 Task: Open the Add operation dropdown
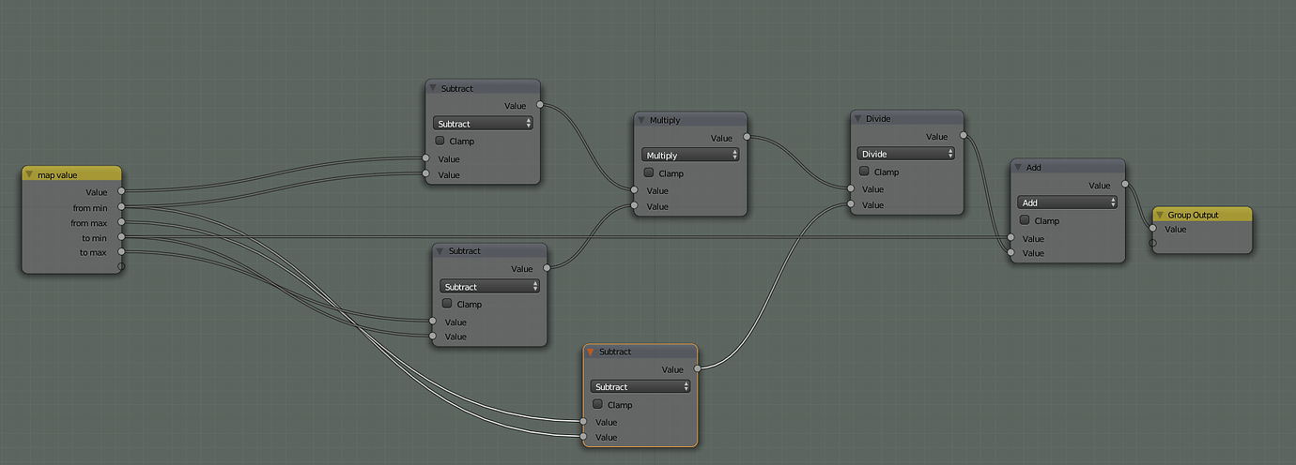pos(1068,202)
